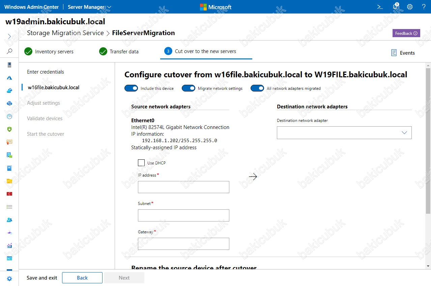Click into the IP address field

[x=183, y=187]
